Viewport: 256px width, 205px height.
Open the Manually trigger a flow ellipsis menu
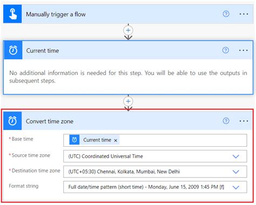coord(244,14)
